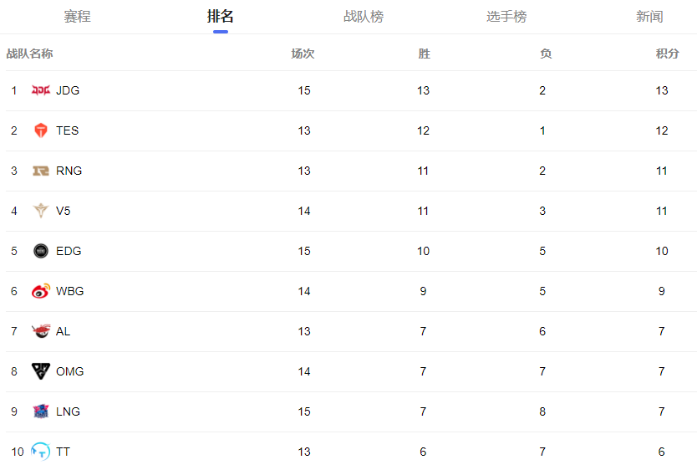Image resolution: width=697 pixels, height=470 pixels.
Task: Click the OMG team logo
Action: coord(41,371)
